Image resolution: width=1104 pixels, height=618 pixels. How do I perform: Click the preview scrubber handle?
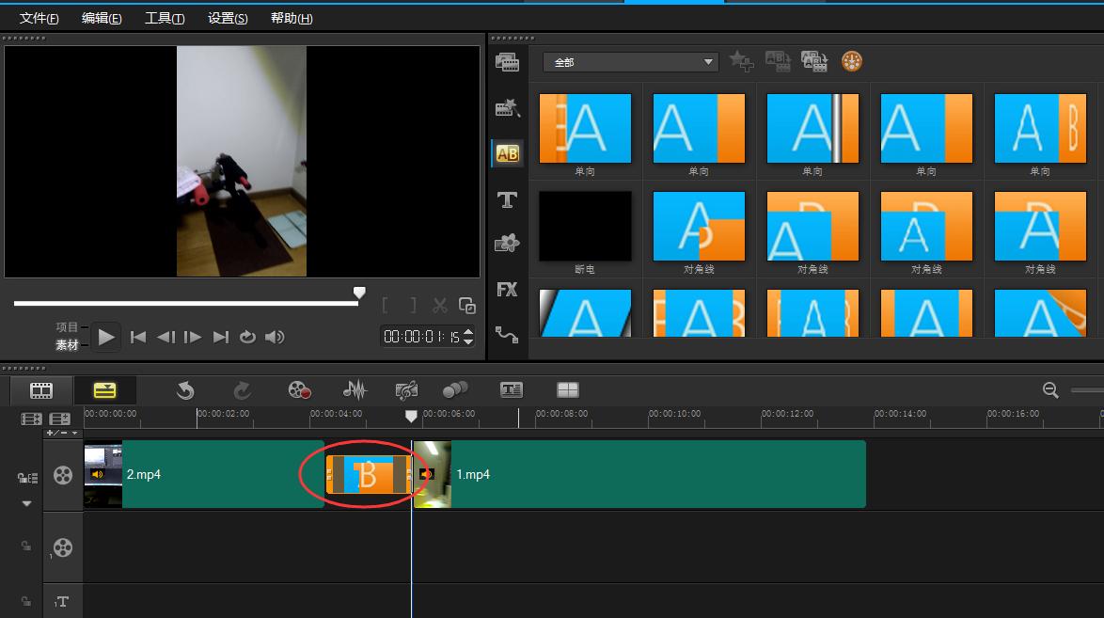click(358, 293)
